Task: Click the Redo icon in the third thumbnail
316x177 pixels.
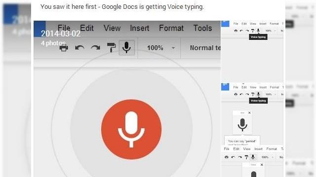Action: 240,157
